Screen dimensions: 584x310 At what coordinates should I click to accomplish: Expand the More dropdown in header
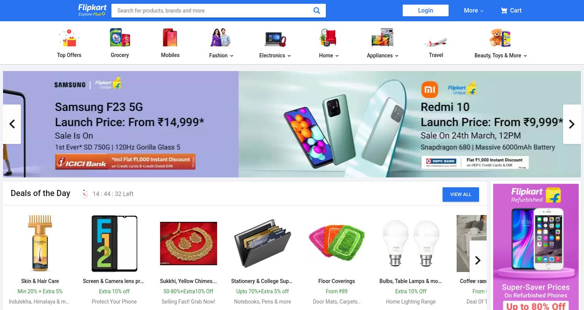473,11
